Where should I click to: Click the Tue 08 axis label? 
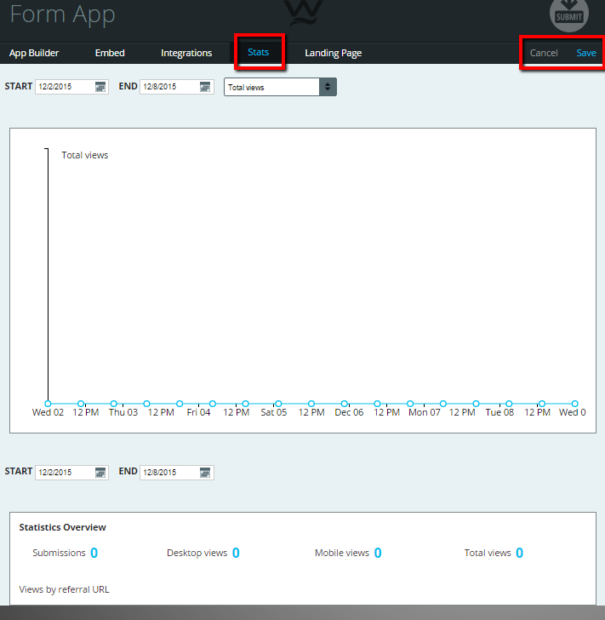pyautogui.click(x=499, y=412)
